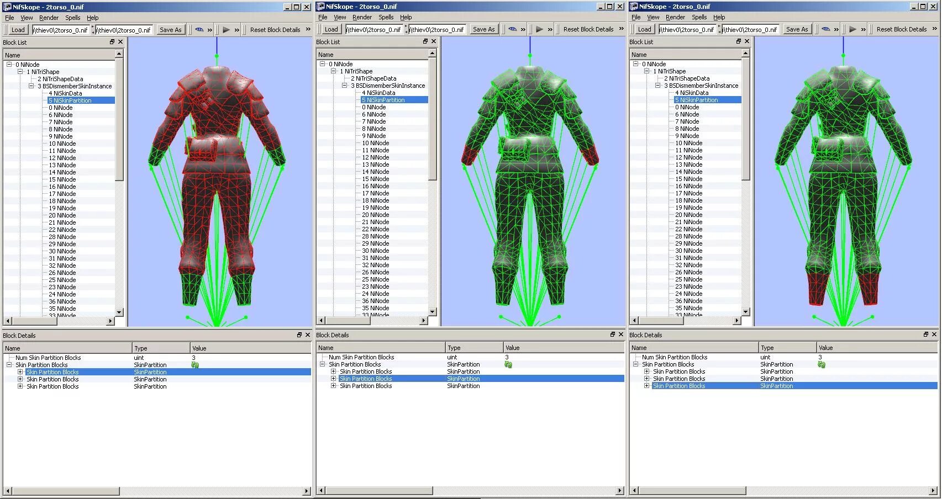The width and height of the screenshot is (942, 499).
Task: Click the load path field in left window
Action: click(x=61, y=30)
